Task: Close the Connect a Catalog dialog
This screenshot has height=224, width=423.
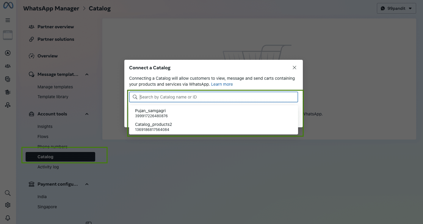Action: point(294,68)
